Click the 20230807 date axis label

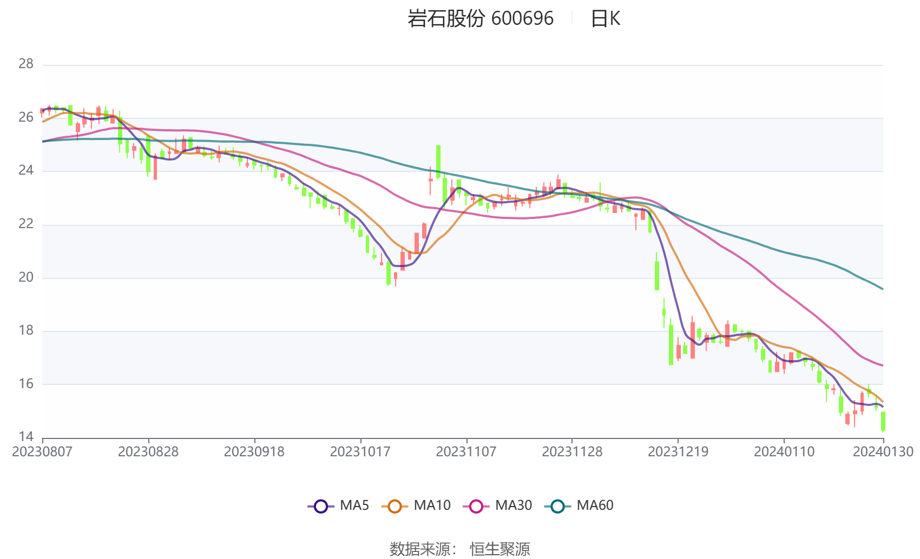pos(42,452)
